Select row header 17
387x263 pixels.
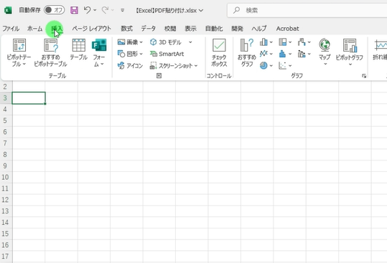pyautogui.click(x=5, y=257)
